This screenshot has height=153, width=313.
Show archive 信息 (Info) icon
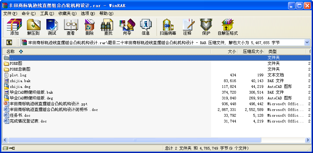tap(146, 27)
